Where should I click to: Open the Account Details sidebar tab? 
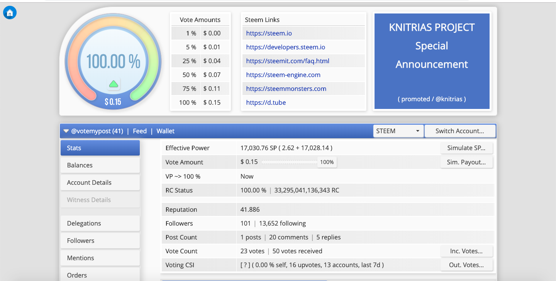click(x=100, y=182)
